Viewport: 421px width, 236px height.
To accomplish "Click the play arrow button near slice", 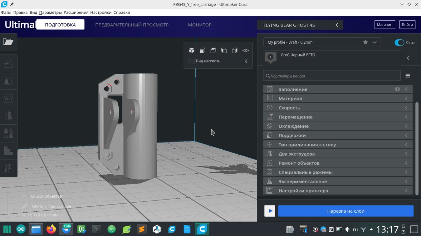I will coord(270,211).
